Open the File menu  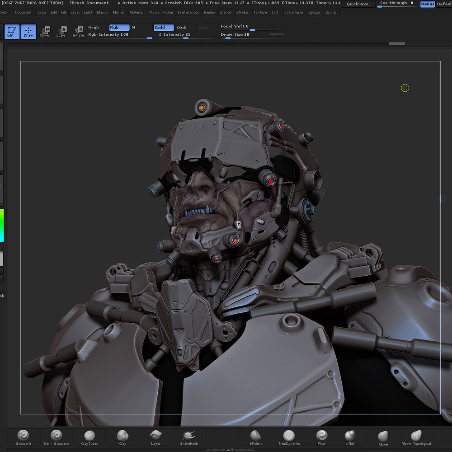[x=64, y=12]
